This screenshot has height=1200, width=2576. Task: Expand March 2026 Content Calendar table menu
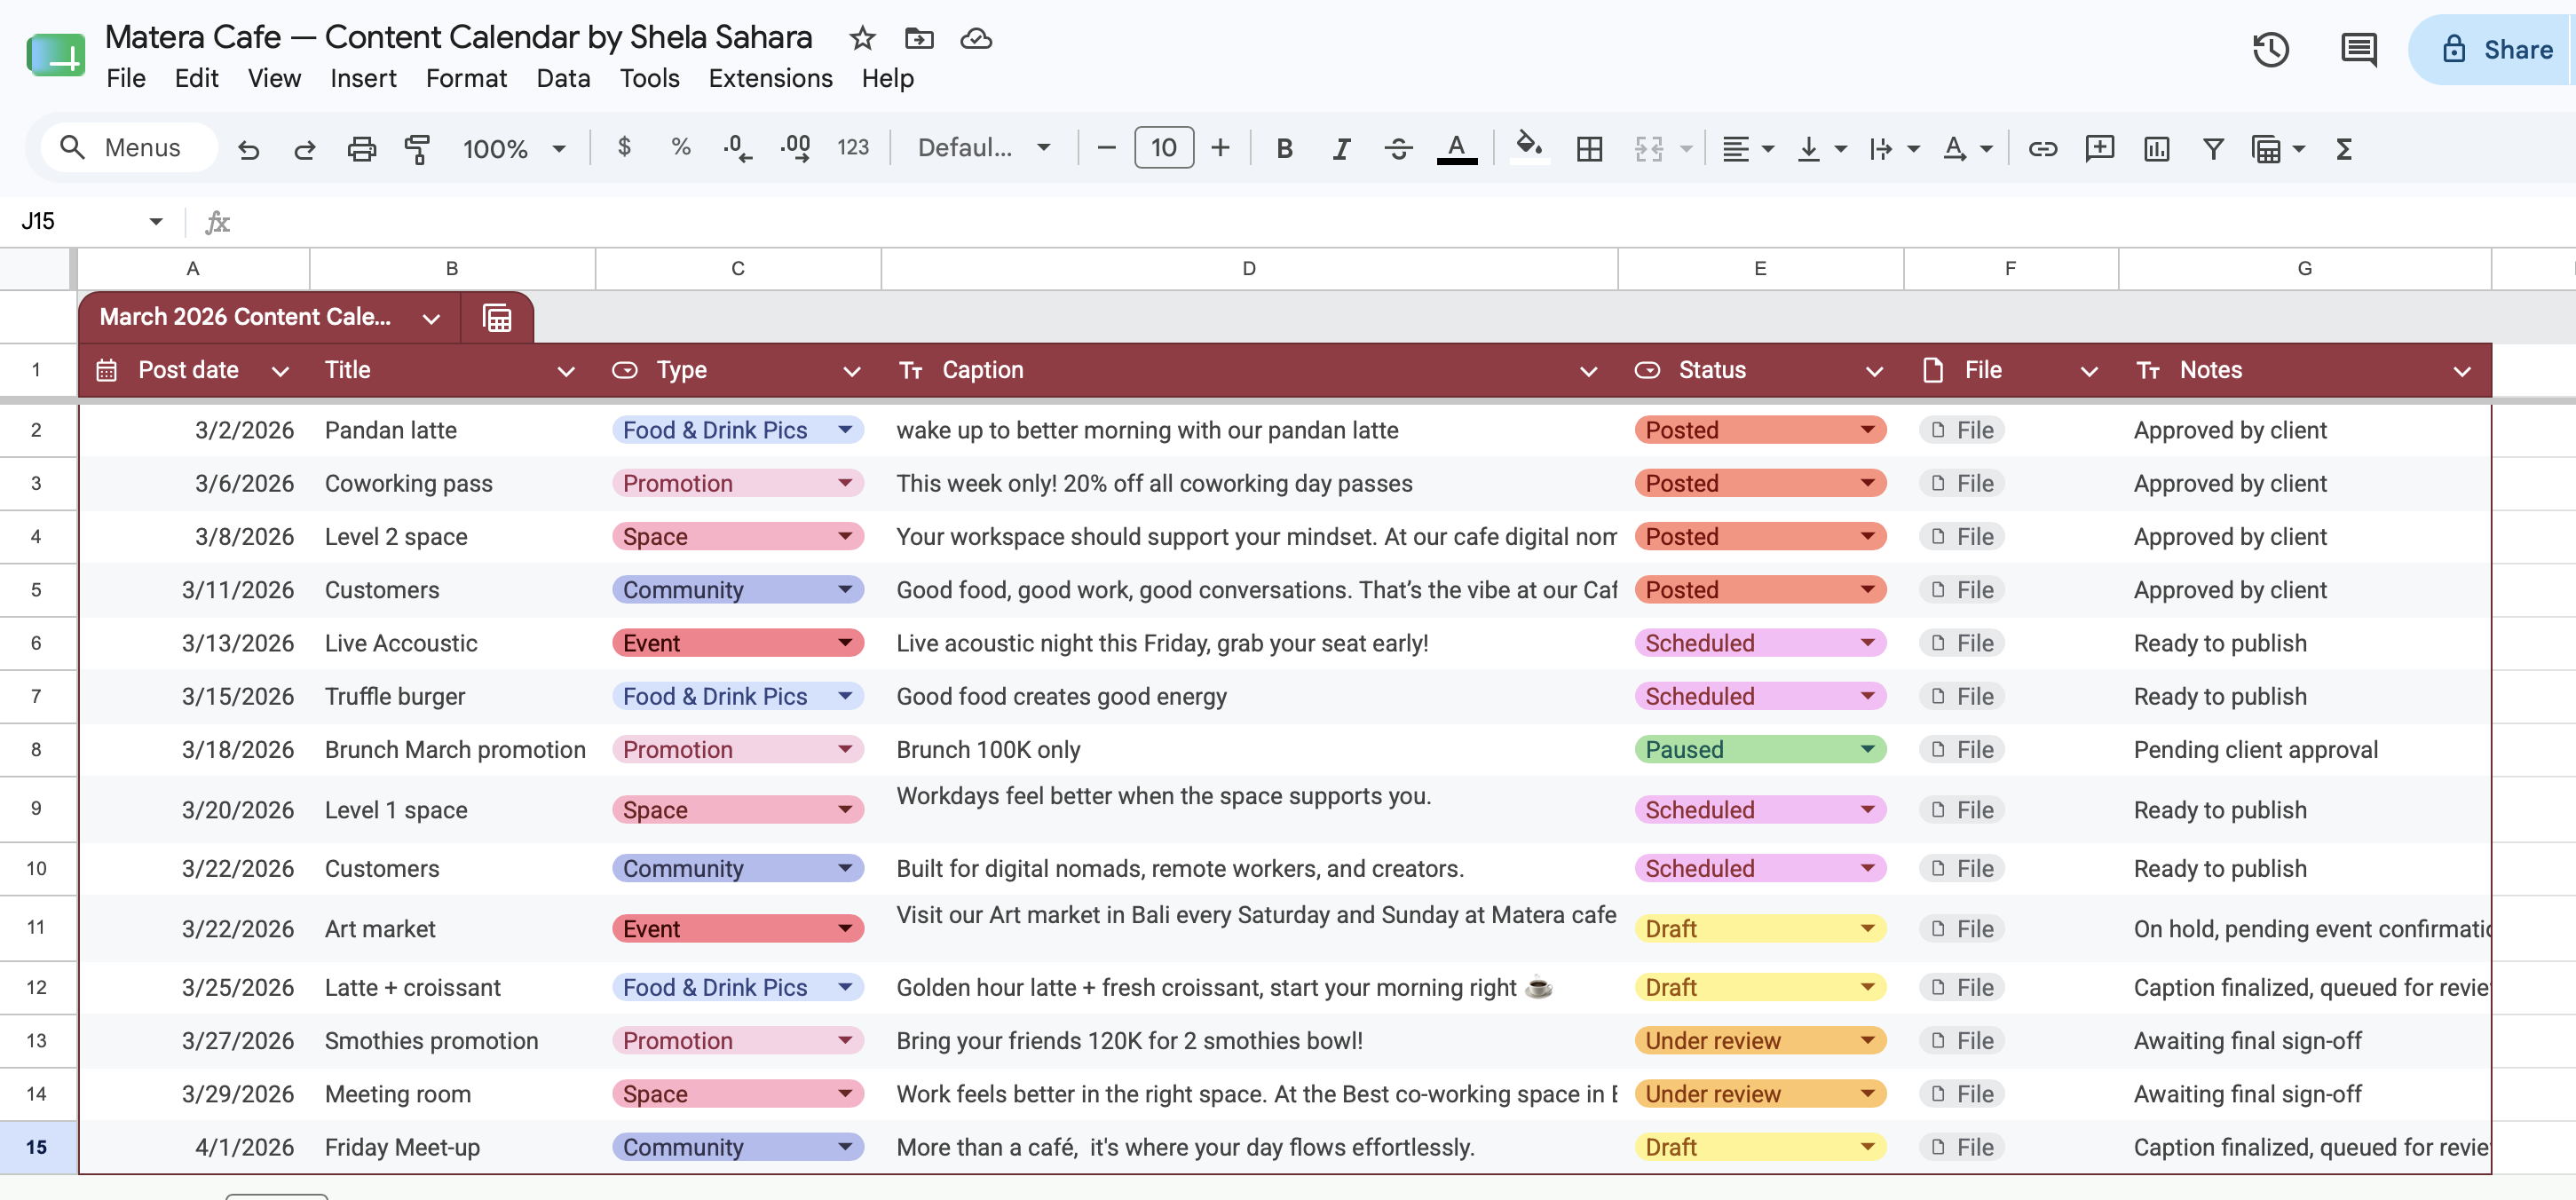pos(431,318)
